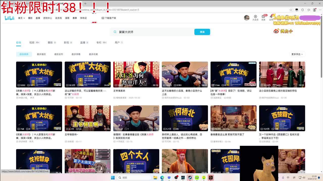Bookmark page with the star icon
The height and width of the screenshot is (181, 323).
(291, 10)
